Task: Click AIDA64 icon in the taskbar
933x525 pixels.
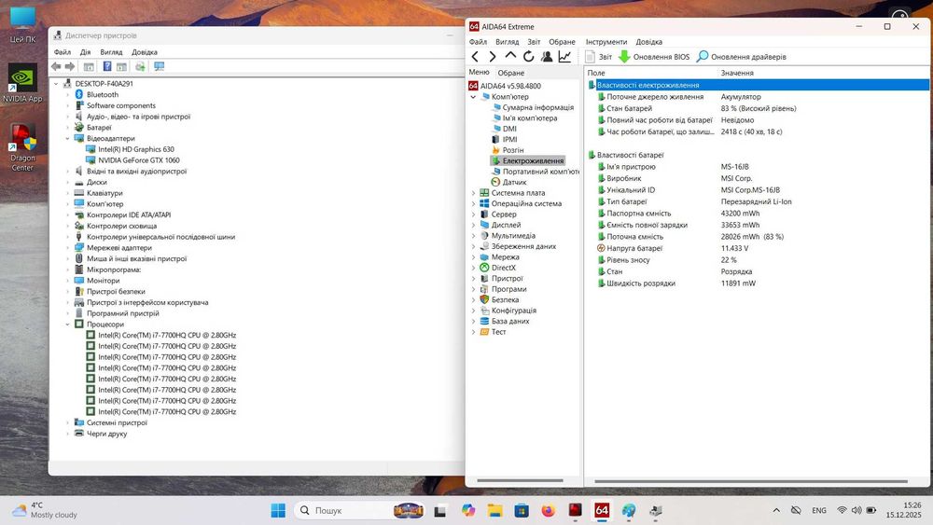Action: 602,510
